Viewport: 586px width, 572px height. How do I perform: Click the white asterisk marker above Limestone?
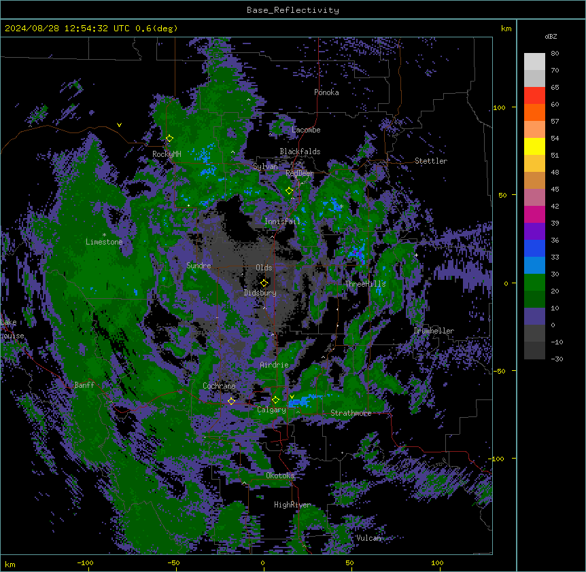click(x=104, y=235)
